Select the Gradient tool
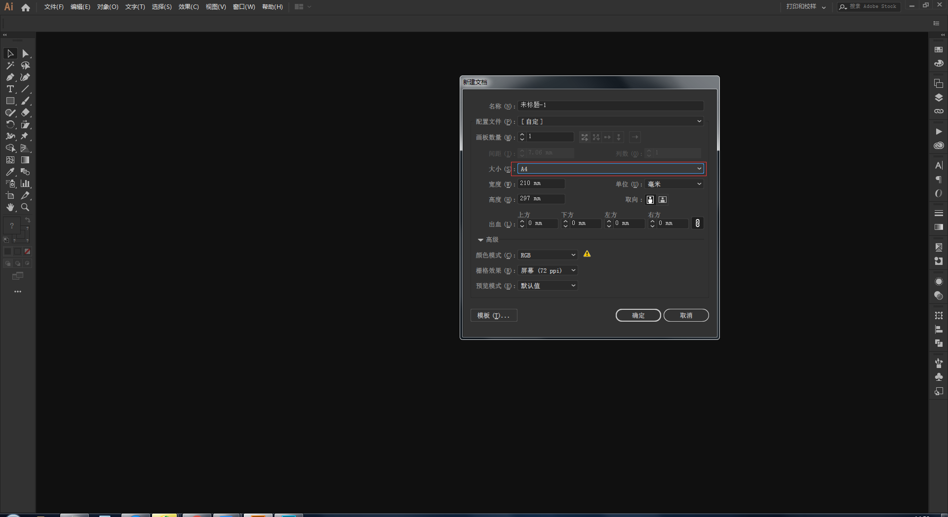The height and width of the screenshot is (517, 948). [x=26, y=160]
